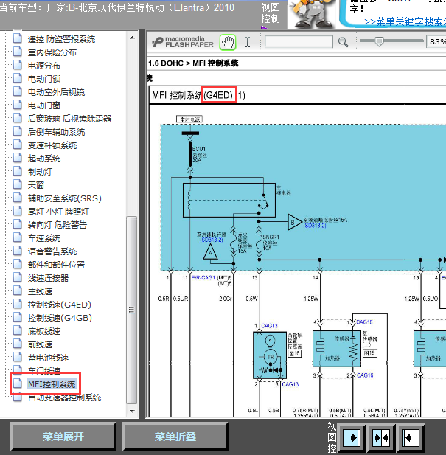
Task: Select 天窗 tree entry
Action: click(x=36, y=185)
